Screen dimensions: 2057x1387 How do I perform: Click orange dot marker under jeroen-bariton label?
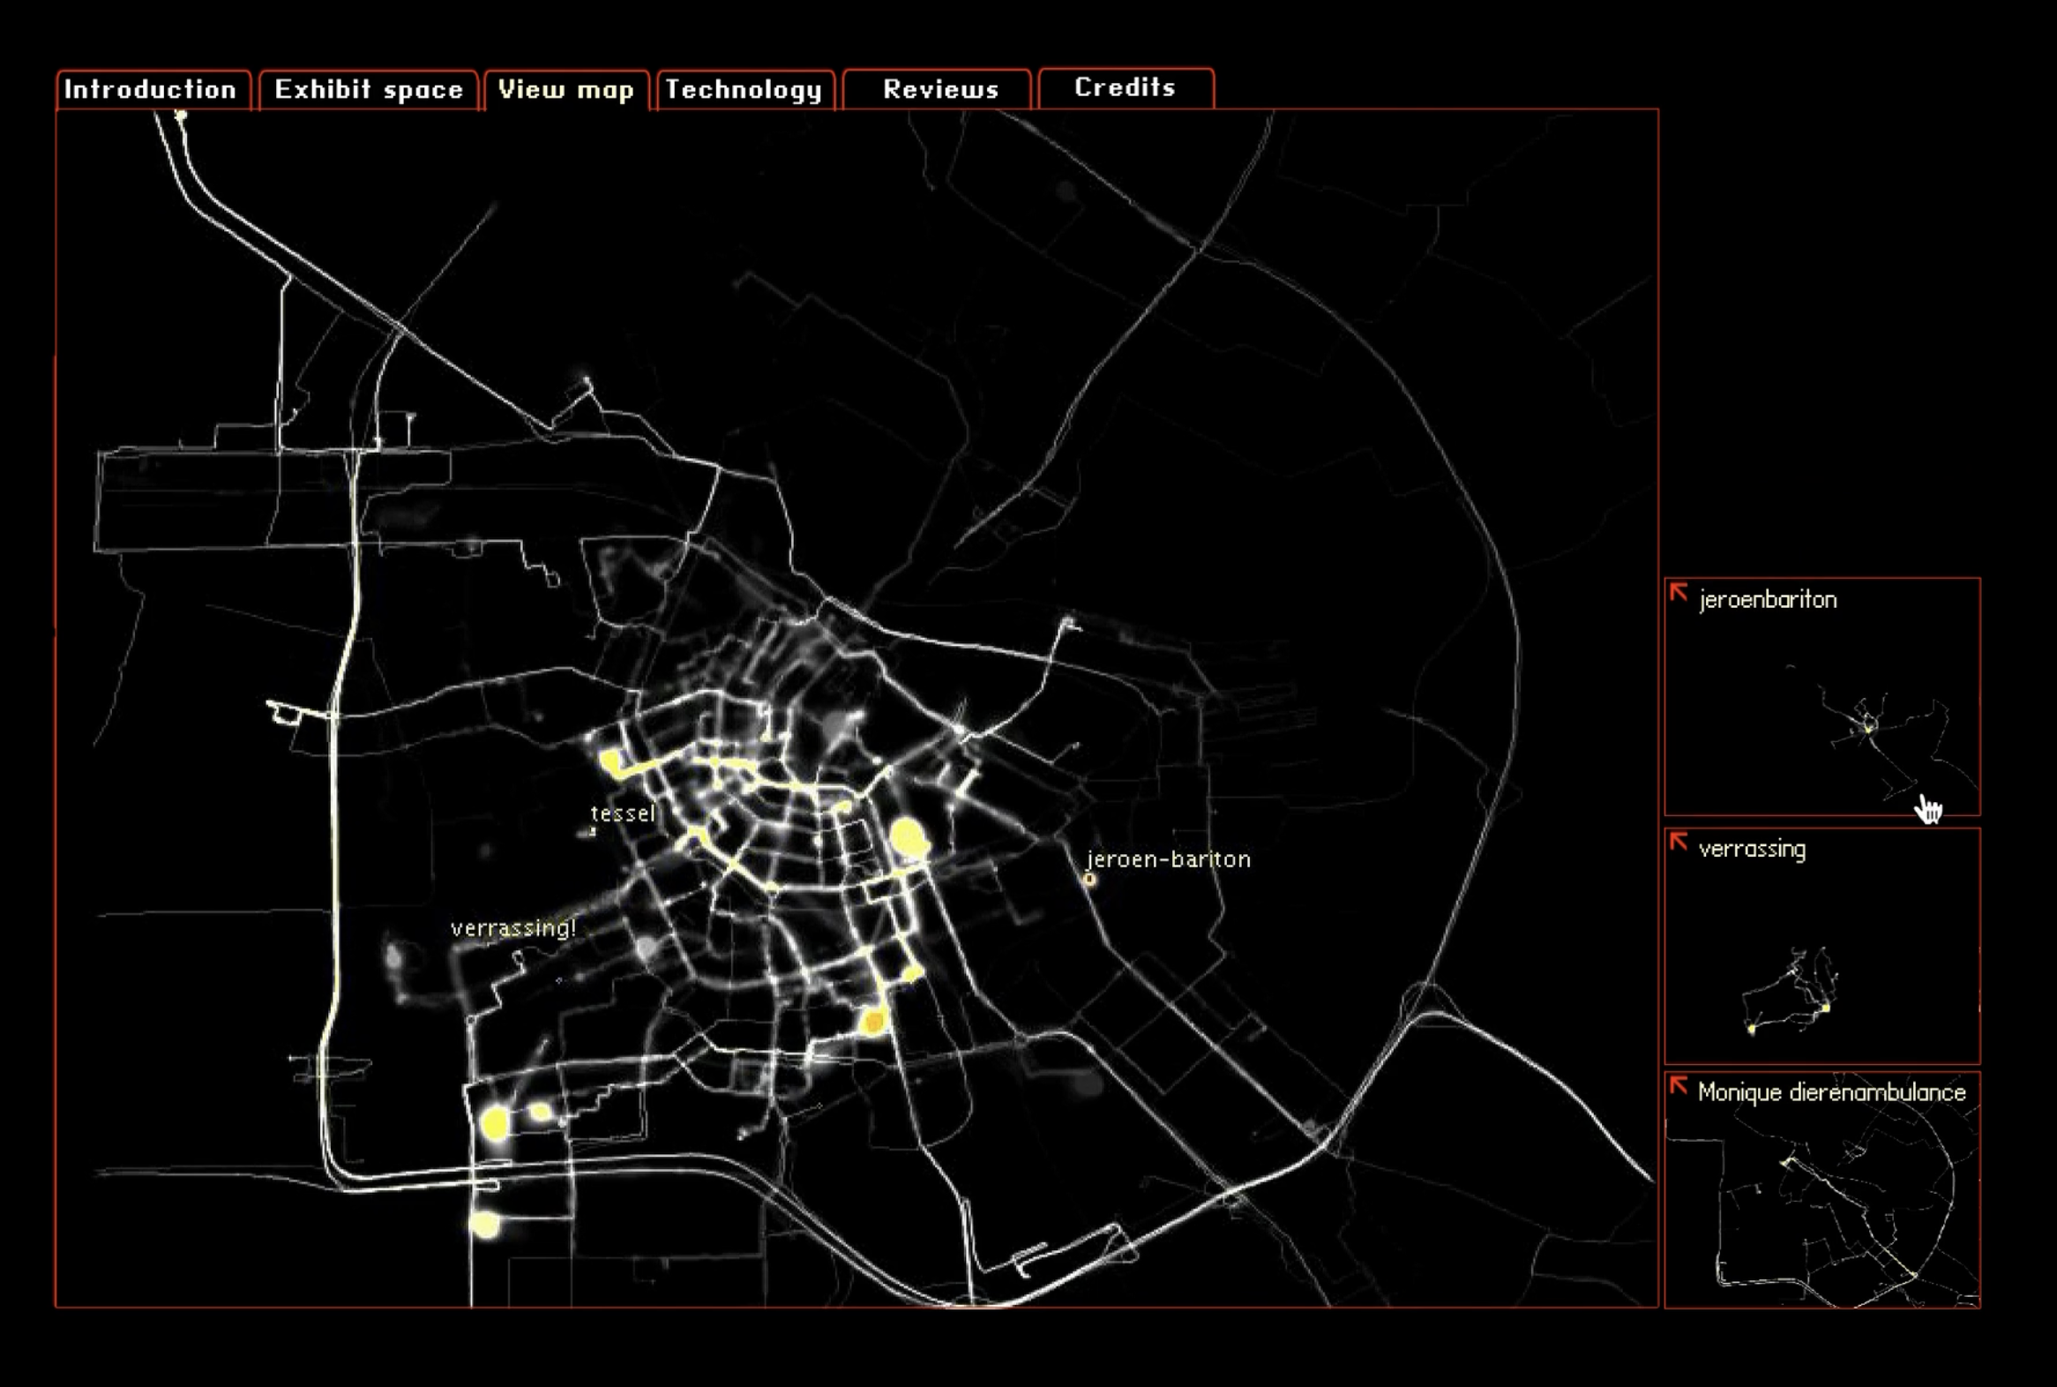(1089, 880)
